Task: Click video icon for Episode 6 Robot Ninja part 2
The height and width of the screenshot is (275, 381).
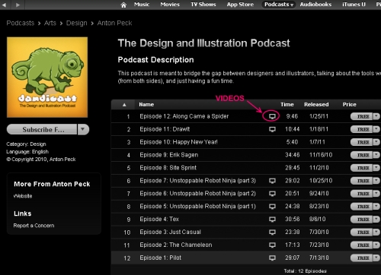Action: point(272,194)
